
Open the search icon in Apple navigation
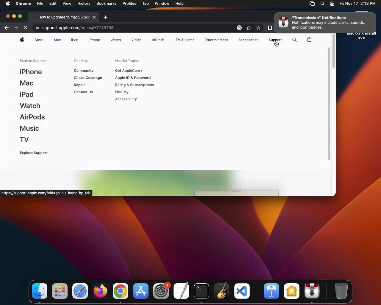[x=294, y=40]
